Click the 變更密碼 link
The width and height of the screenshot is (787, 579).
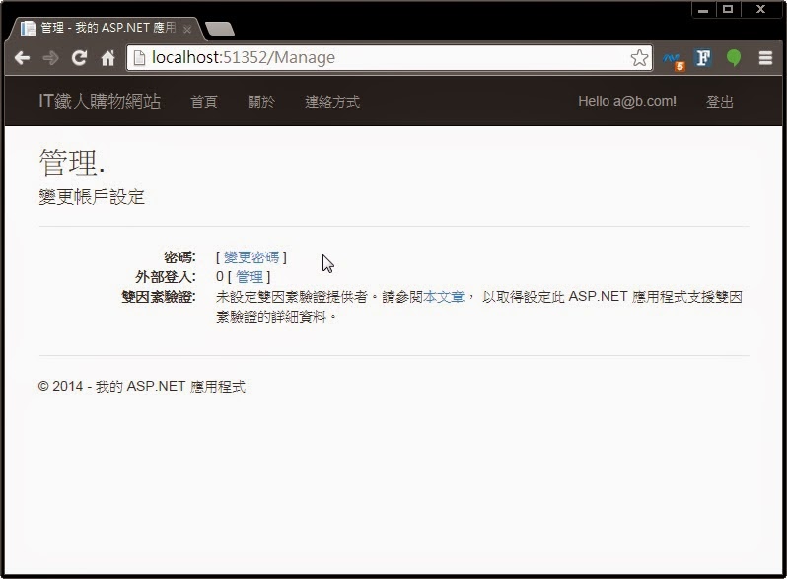click(x=251, y=257)
